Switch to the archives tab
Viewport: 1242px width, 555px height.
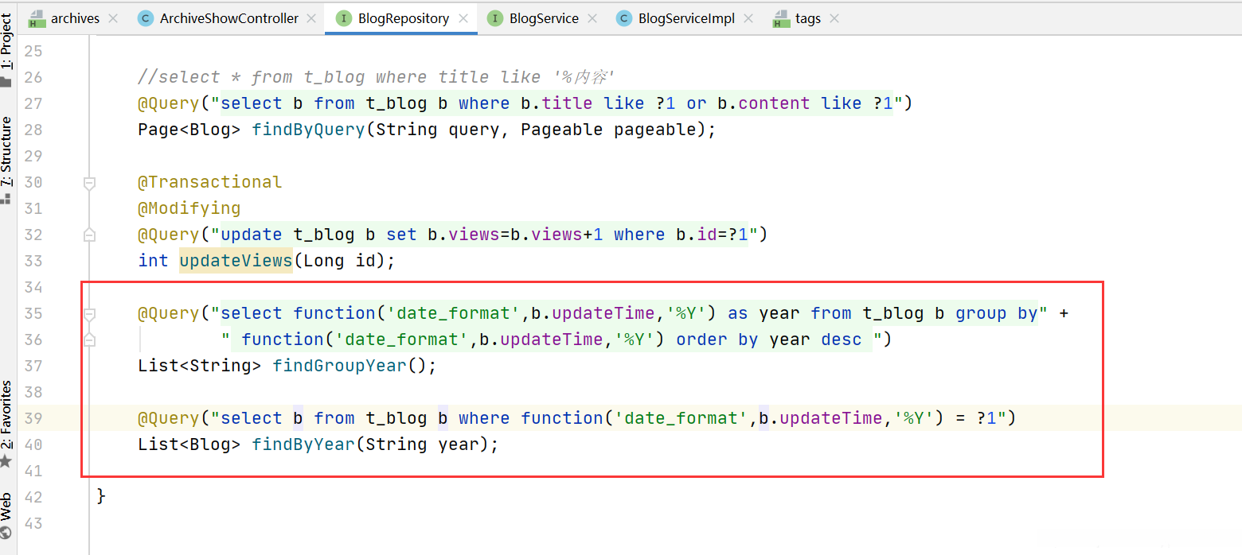[x=75, y=18]
